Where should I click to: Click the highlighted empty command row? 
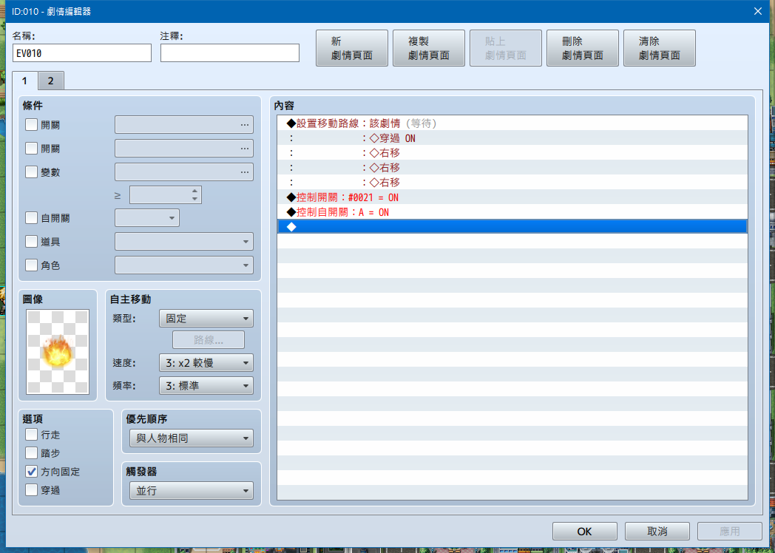(512, 227)
